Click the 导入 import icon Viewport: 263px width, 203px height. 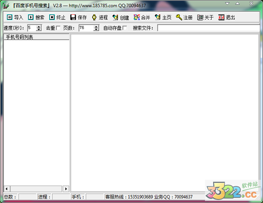click(x=10, y=17)
